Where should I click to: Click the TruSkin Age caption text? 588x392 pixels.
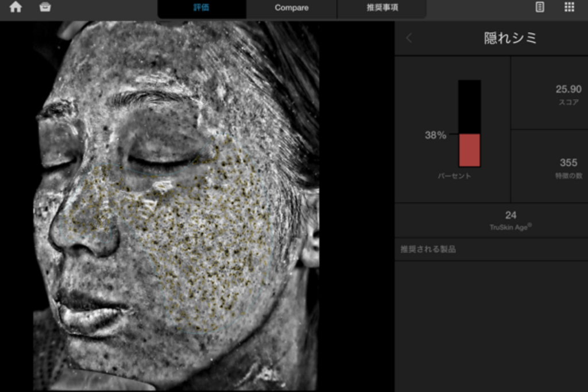(x=510, y=227)
